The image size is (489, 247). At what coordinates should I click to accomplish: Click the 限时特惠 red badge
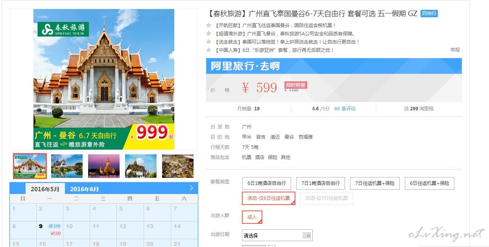pyautogui.click(x=295, y=85)
